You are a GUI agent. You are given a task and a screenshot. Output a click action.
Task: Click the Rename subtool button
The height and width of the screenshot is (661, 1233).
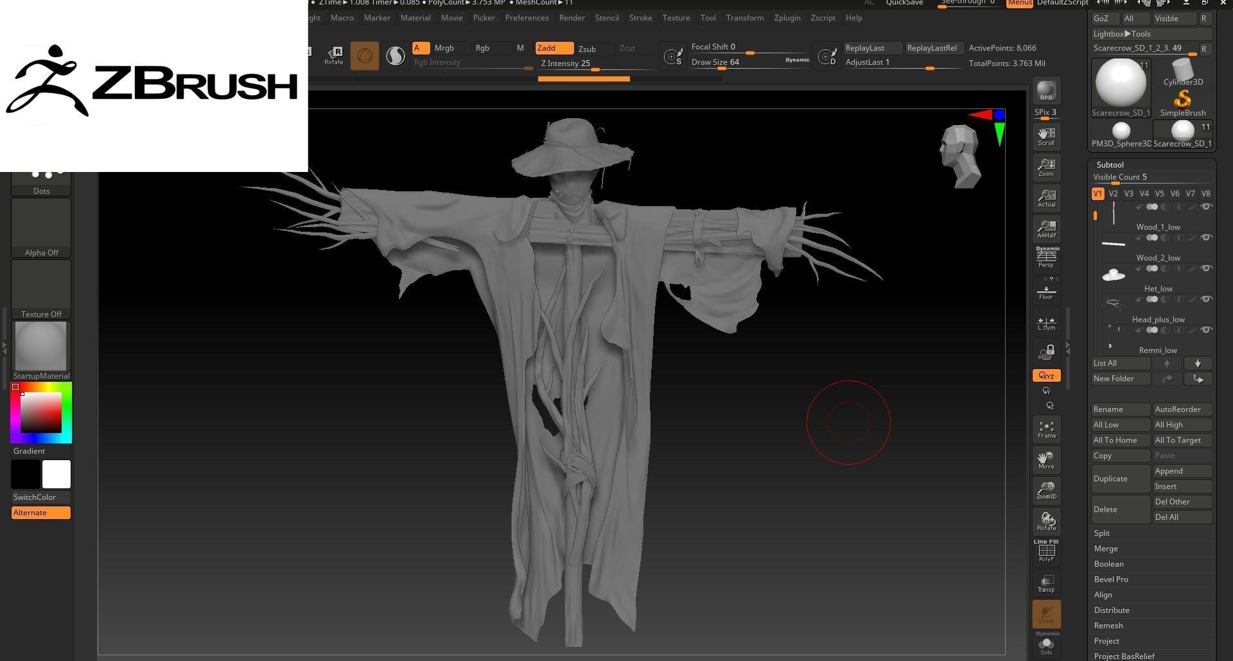click(x=1121, y=409)
